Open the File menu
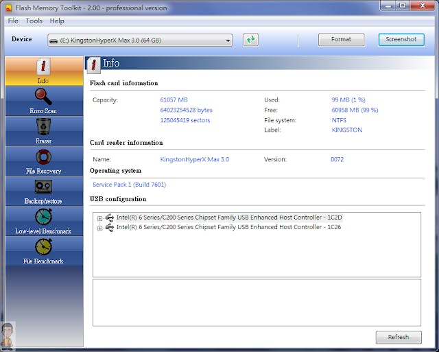The height and width of the screenshot is (352, 439). pos(13,21)
